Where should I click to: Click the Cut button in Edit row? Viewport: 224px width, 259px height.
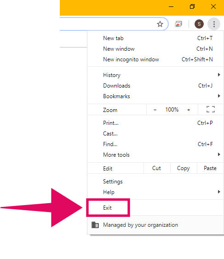[156, 168]
